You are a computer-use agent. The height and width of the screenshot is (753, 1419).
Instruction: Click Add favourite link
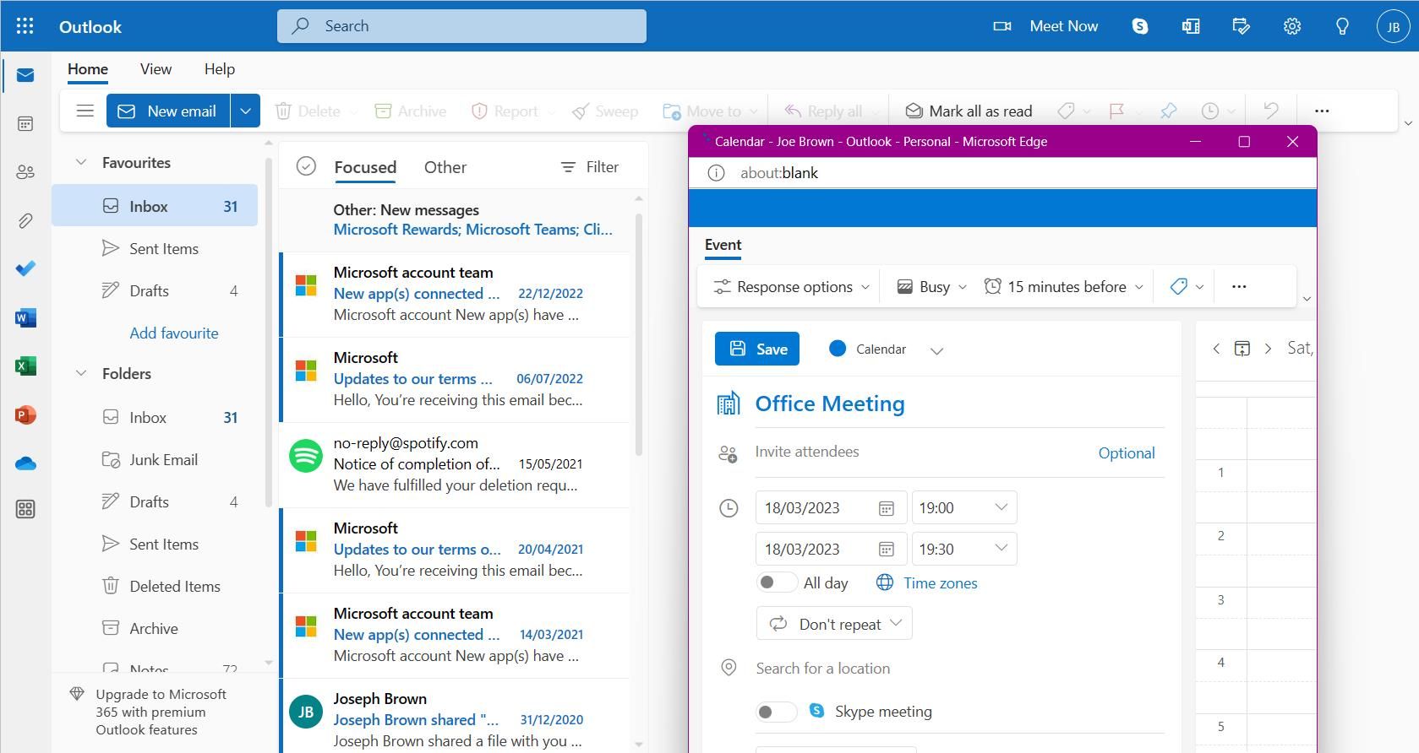[174, 333]
